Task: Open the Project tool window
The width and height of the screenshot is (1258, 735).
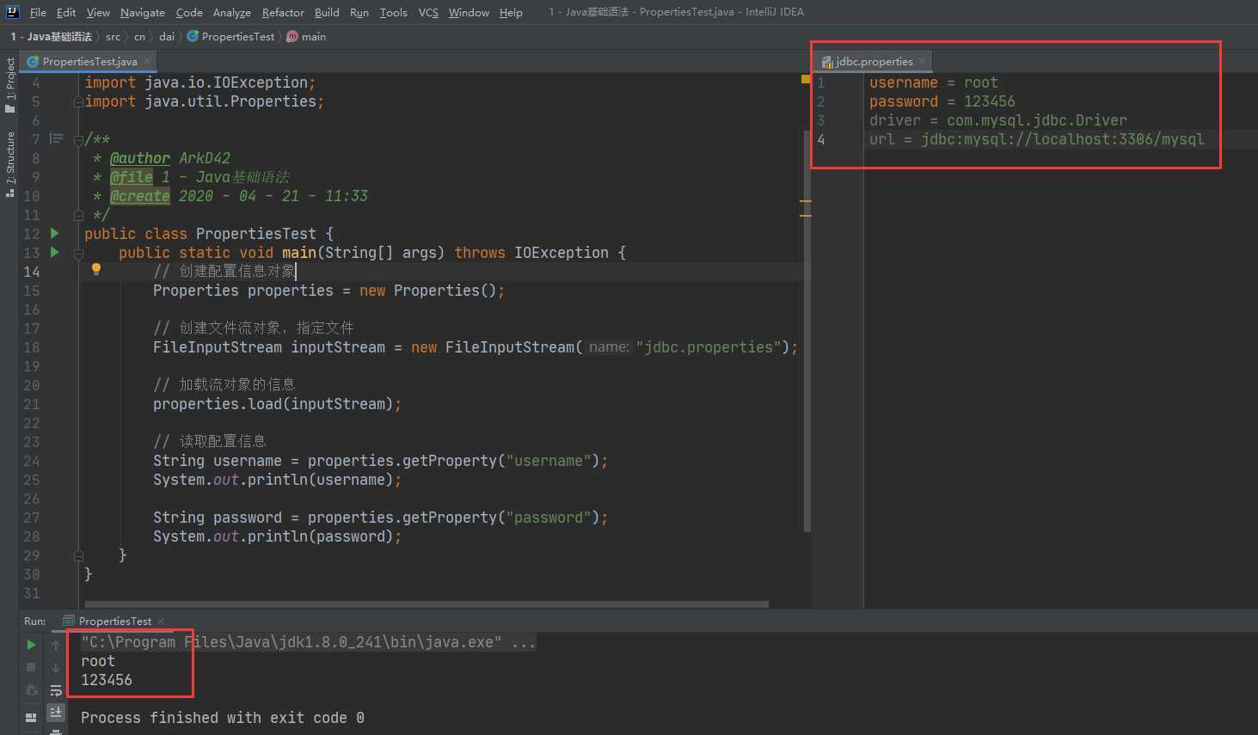Action: coord(9,84)
